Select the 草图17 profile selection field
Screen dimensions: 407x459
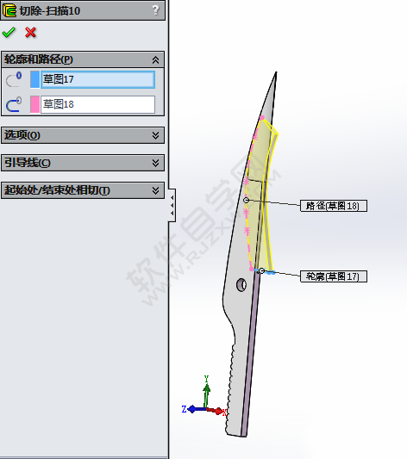97,79
